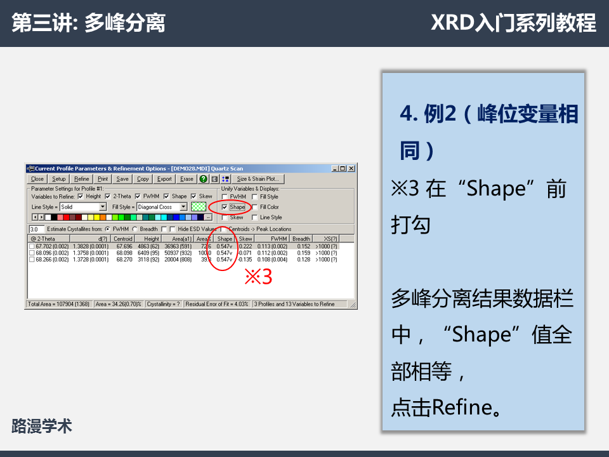This screenshot has height=457, width=609.
Task: Toggle Skew in Variables to Refine
Action: [193, 196]
